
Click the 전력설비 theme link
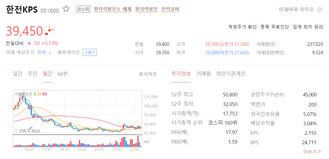point(170,9)
